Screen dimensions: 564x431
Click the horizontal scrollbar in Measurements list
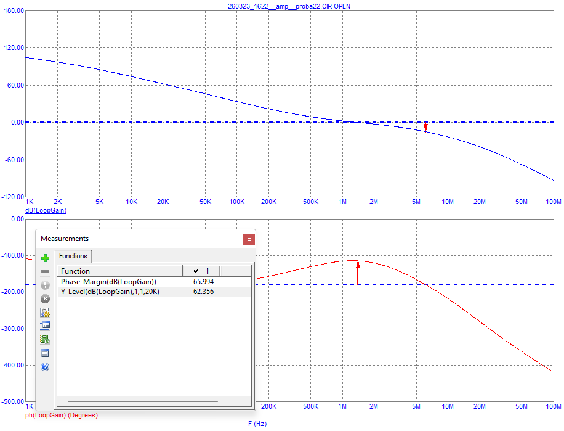(x=142, y=401)
